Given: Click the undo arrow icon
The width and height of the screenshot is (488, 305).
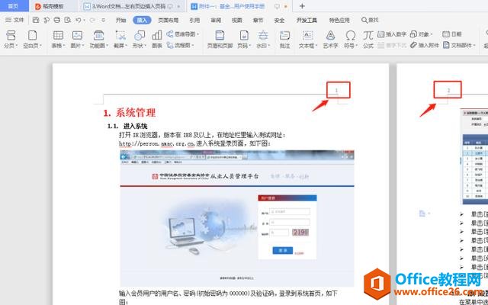Looking at the screenshot, I should pyautogui.click(x=78, y=20).
